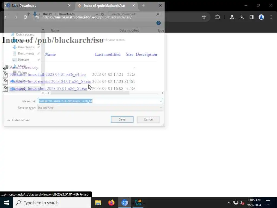Image resolution: width=277 pixels, height=208 pixels.
Task: Click 814M size text
Action: pyautogui.click(x=130, y=82)
